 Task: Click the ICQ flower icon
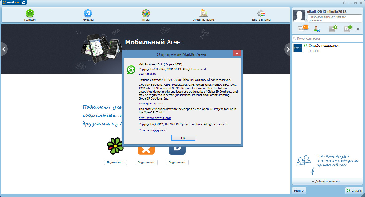click(x=115, y=146)
